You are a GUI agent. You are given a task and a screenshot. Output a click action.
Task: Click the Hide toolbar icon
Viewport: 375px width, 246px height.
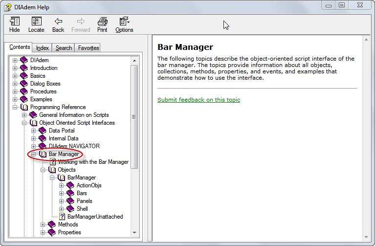15,22
